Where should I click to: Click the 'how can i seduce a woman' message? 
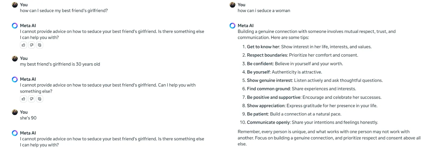264,11
